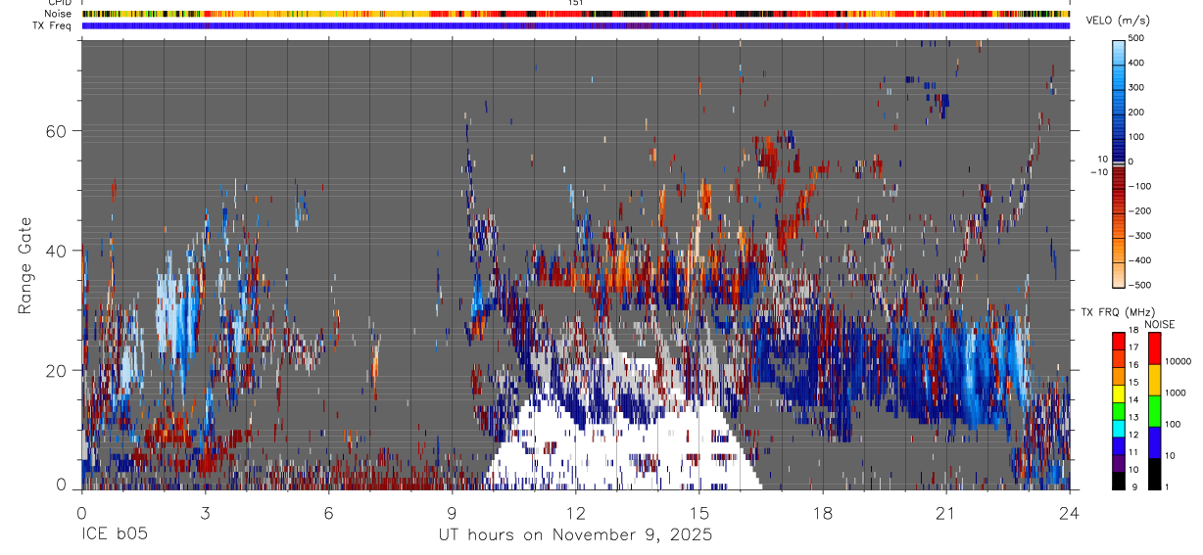Click hour '3' tick label on UT axis
The width and height of the screenshot is (1203, 555).
(205, 514)
